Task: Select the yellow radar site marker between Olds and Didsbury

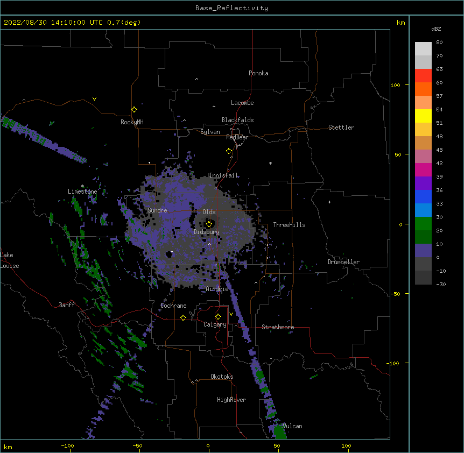Action: (209, 224)
